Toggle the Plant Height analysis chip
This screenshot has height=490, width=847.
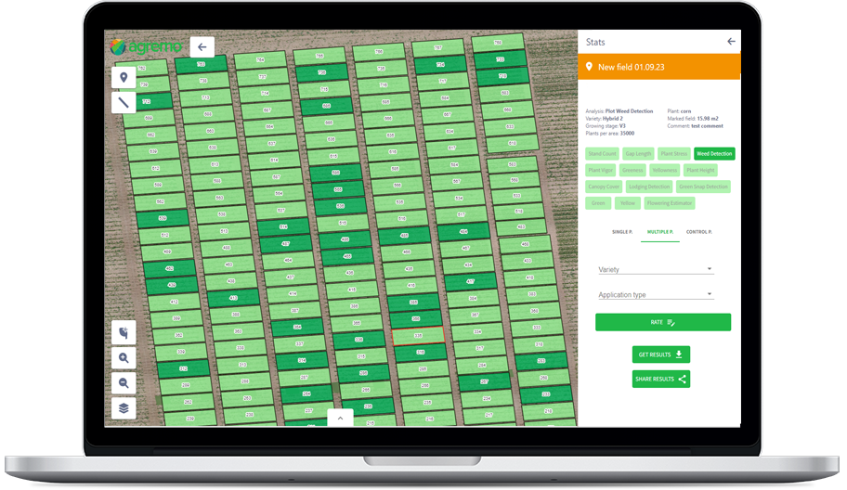[x=699, y=170]
